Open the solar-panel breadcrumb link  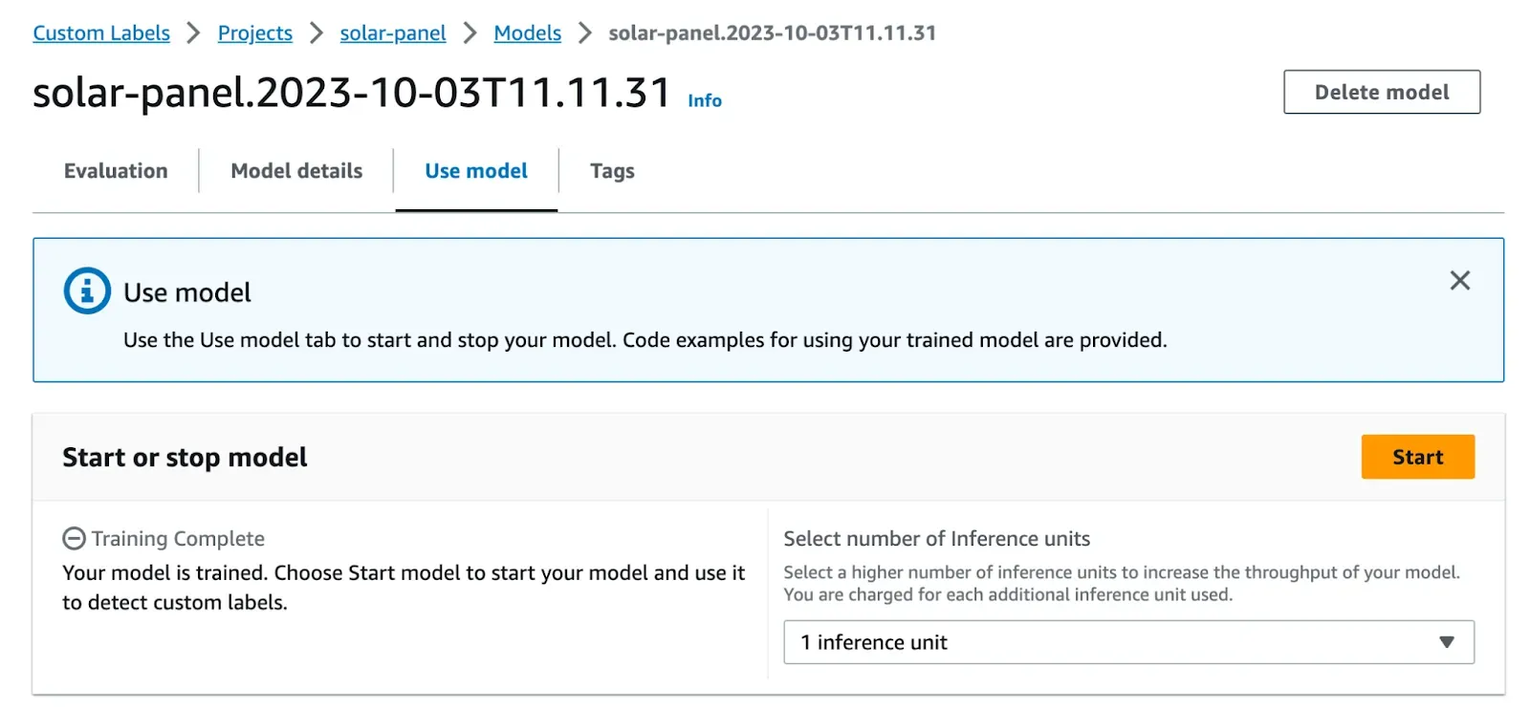point(393,32)
